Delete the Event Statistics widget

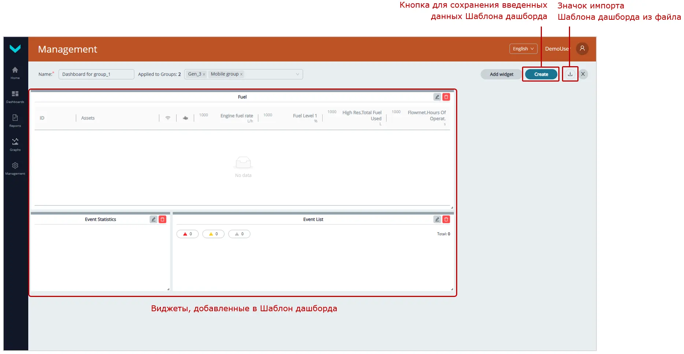(x=163, y=219)
